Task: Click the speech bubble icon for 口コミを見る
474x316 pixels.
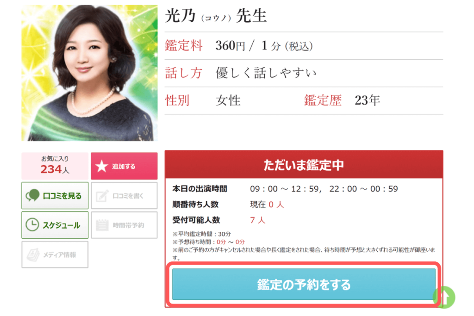Action: tap(33, 195)
